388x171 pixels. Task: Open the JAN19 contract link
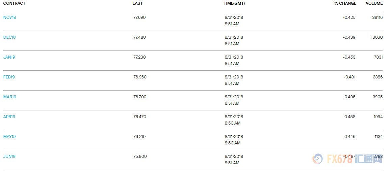[x=9, y=57]
